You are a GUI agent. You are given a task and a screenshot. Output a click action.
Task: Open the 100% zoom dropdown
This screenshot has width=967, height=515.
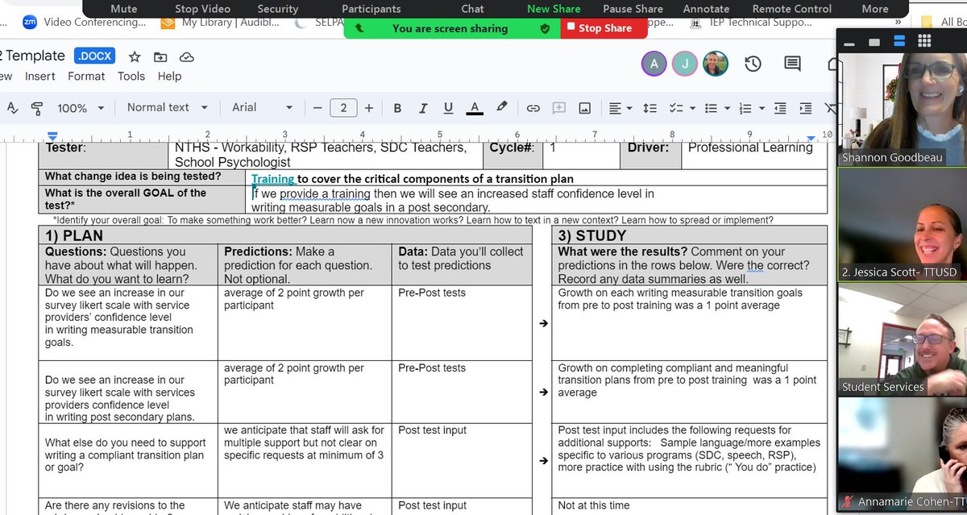[x=81, y=107]
